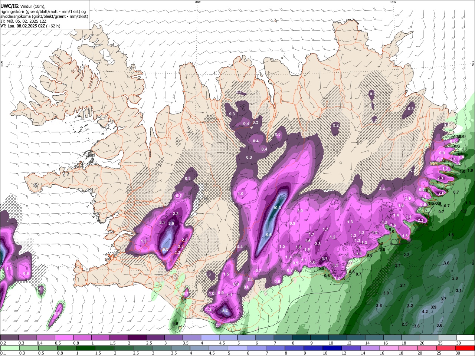This screenshot has height=356, width=475.
Task: Select the 3.2 rain value over the ocean
Action: [x=410, y=306]
